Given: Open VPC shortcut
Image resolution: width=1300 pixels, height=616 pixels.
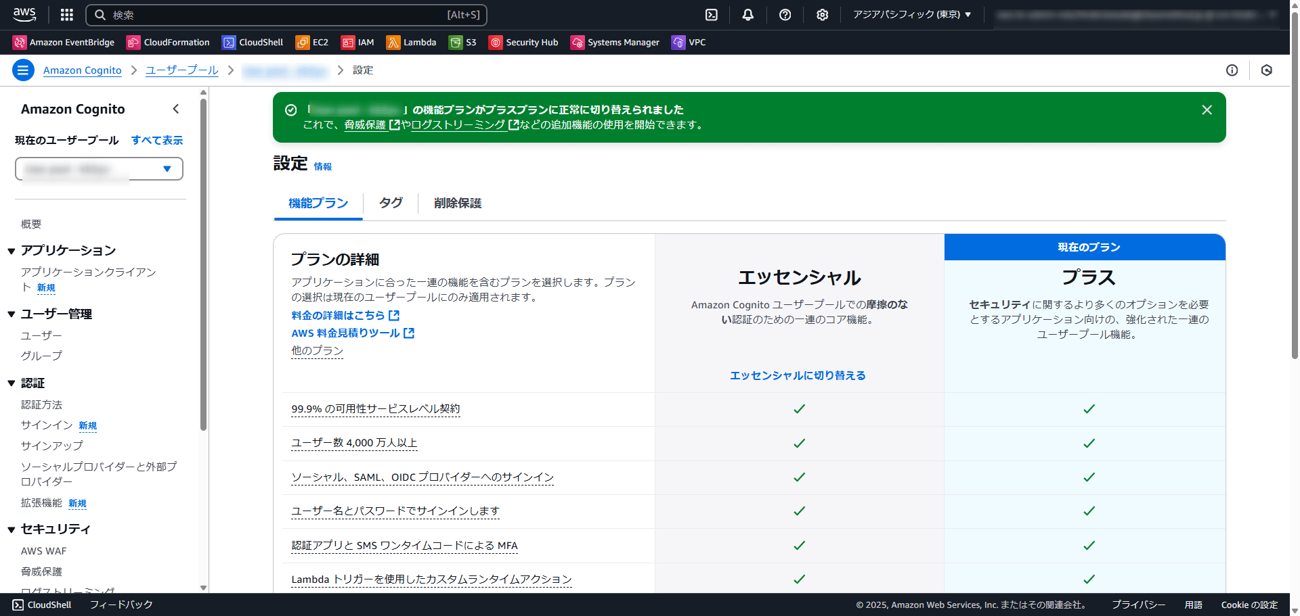Looking at the screenshot, I should (x=689, y=43).
